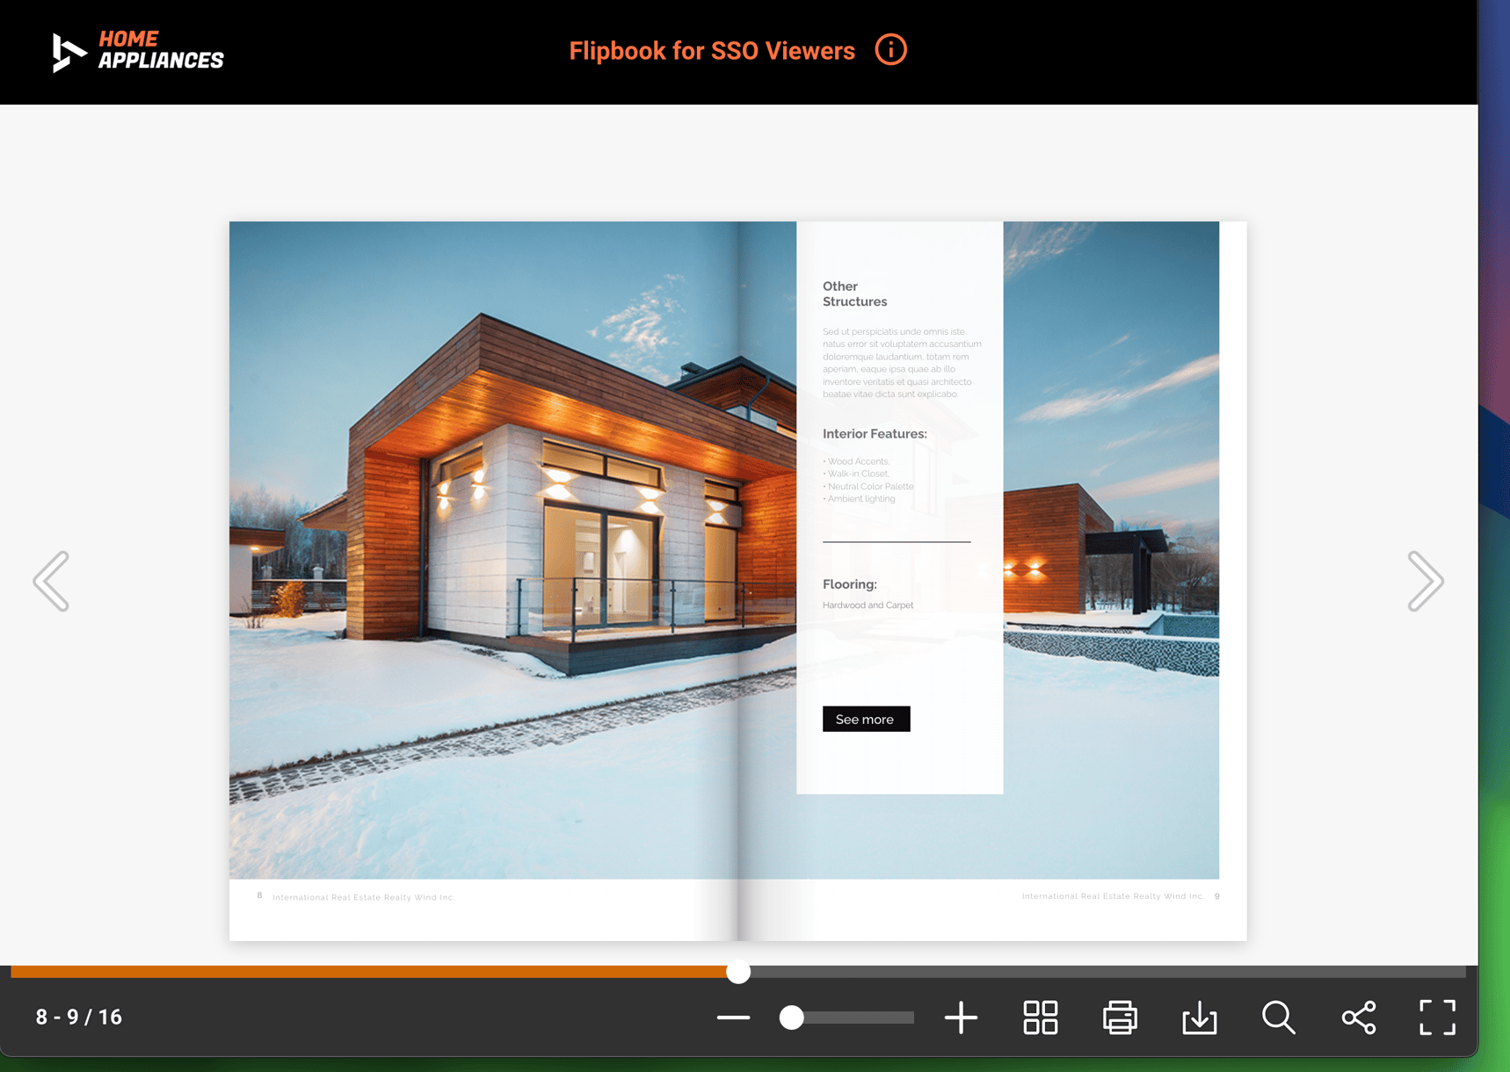
Task: Zoom in with the plus icon
Action: [961, 1018]
